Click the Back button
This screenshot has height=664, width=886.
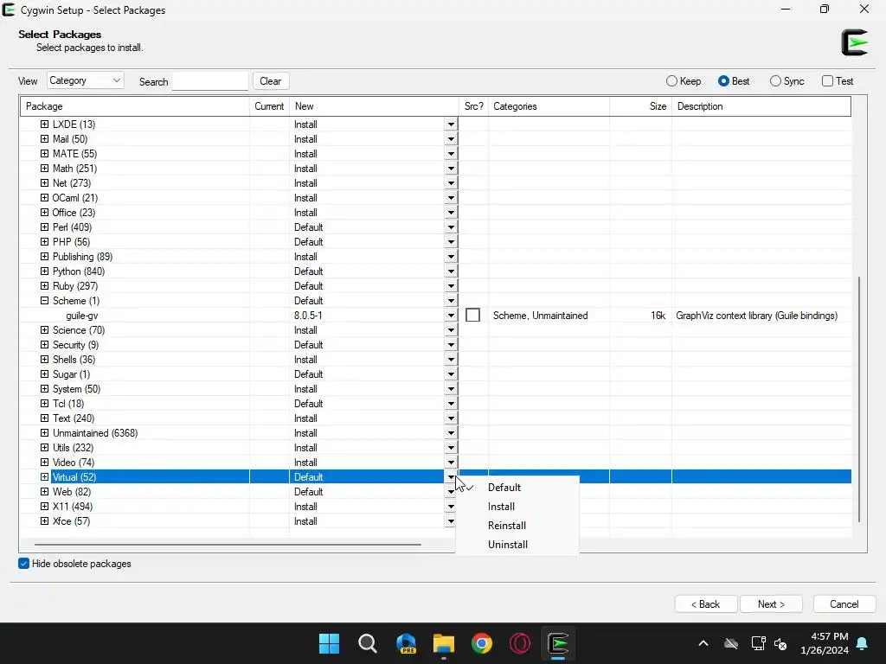(x=706, y=604)
